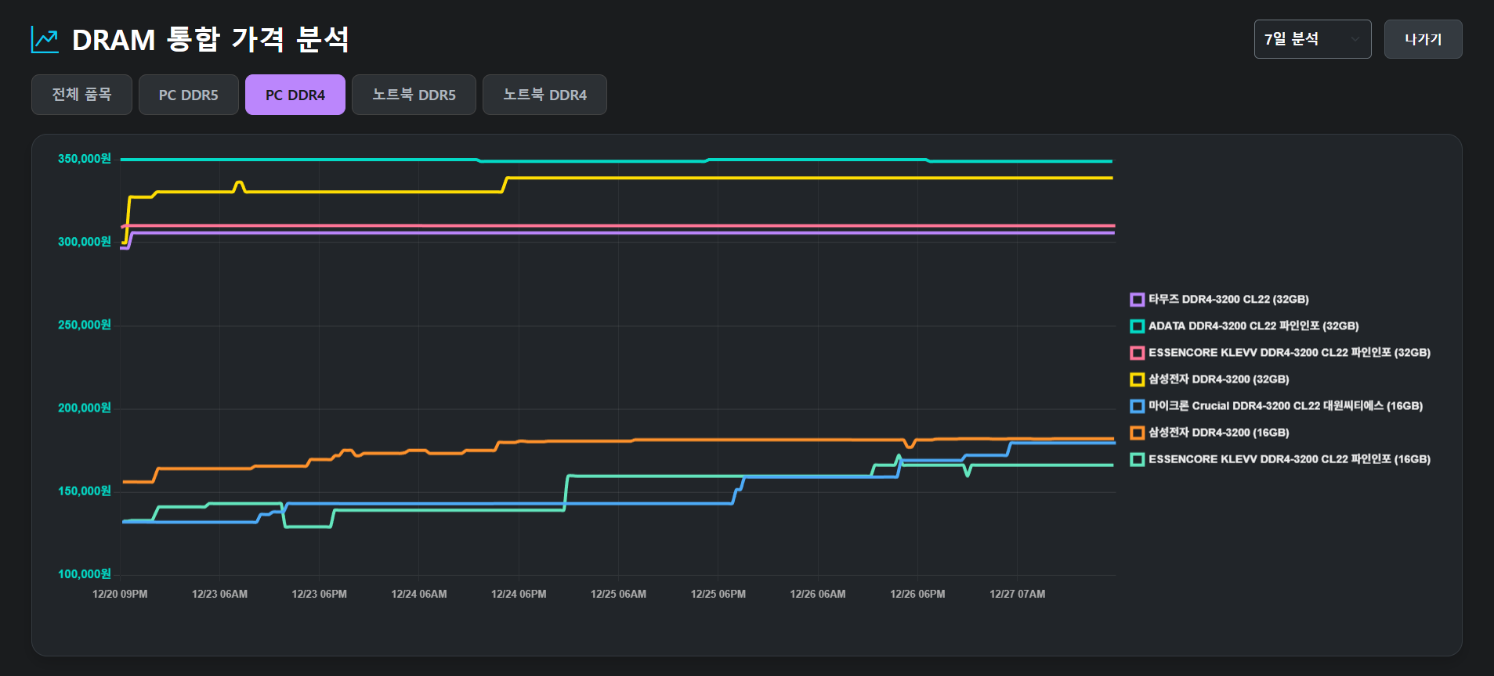Click the 250,000원 y-axis label
The width and height of the screenshot is (1494, 676).
85,325
